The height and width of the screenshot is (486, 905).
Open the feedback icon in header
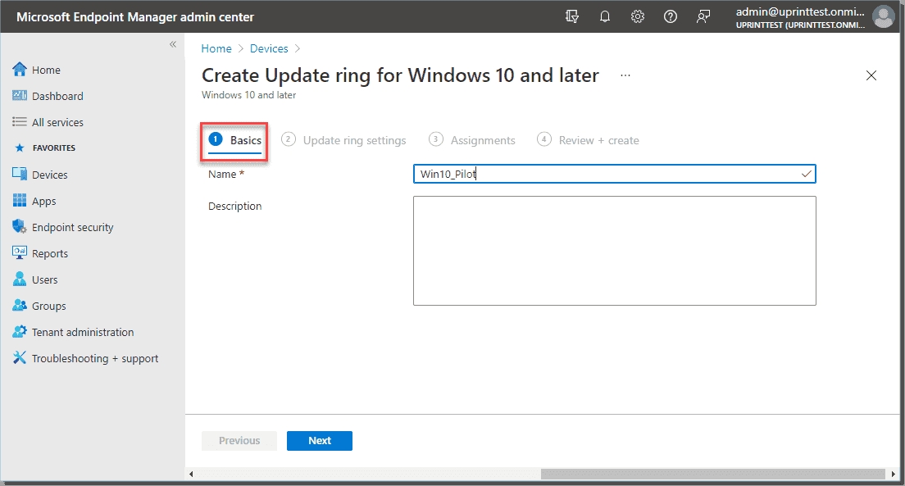tap(703, 16)
